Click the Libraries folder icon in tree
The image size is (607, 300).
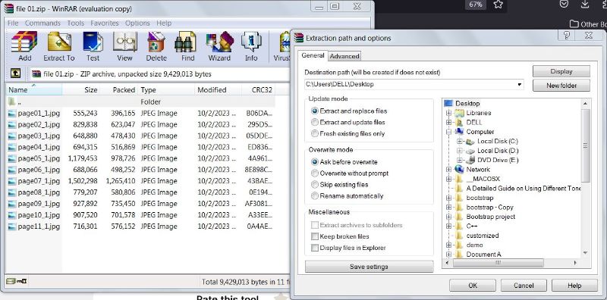tap(459, 113)
